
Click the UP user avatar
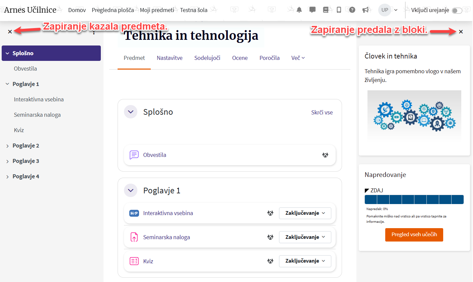(x=385, y=10)
